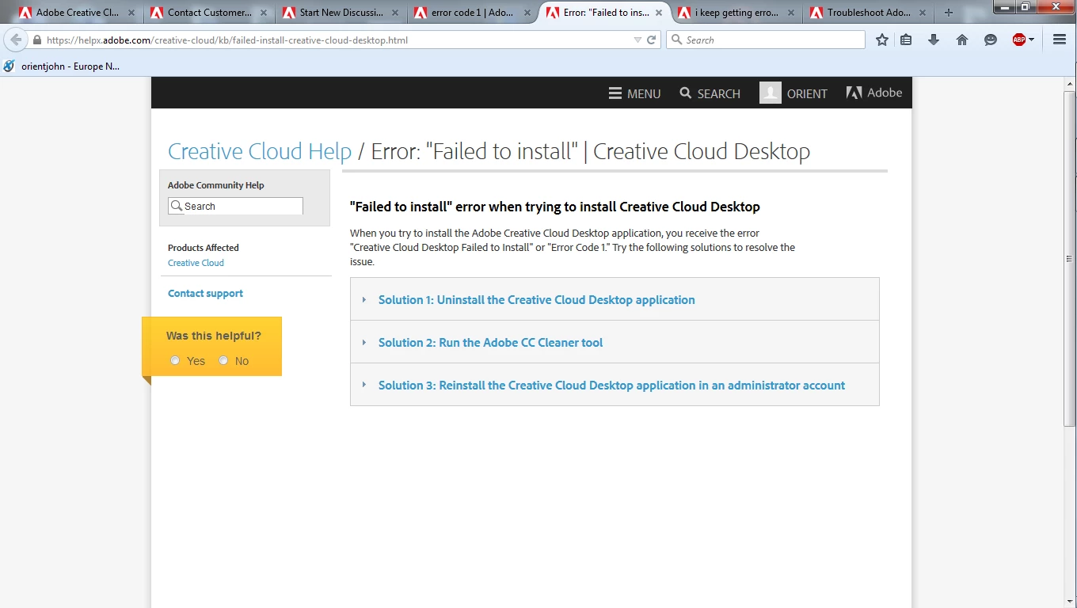Close the 'error code 1 | Ado...' tab
This screenshot has width=1077, height=608.
pos(527,13)
